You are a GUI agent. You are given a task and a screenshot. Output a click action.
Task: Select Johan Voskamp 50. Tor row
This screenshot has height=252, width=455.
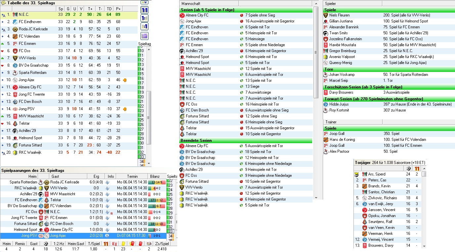tap(389, 75)
